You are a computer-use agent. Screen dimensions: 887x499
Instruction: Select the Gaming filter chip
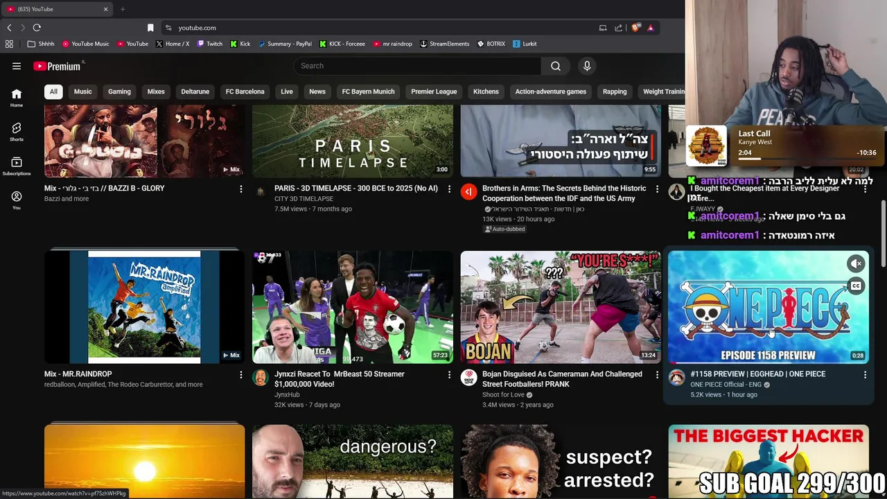(119, 91)
